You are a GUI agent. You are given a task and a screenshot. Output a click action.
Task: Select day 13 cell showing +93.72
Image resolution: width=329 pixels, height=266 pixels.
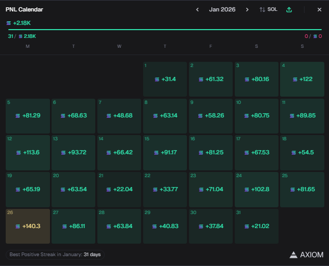[x=73, y=153]
